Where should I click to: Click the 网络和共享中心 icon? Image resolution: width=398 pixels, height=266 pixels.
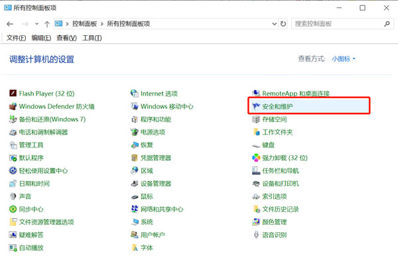134,209
